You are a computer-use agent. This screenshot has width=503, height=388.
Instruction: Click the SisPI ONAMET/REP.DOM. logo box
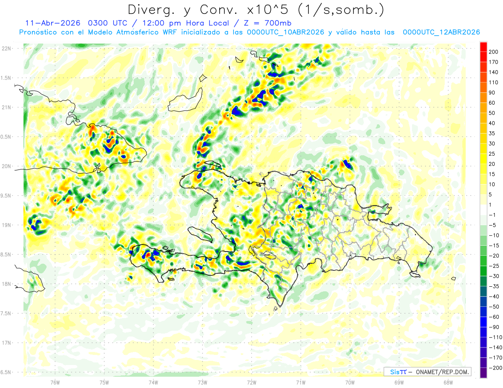(x=427, y=371)
